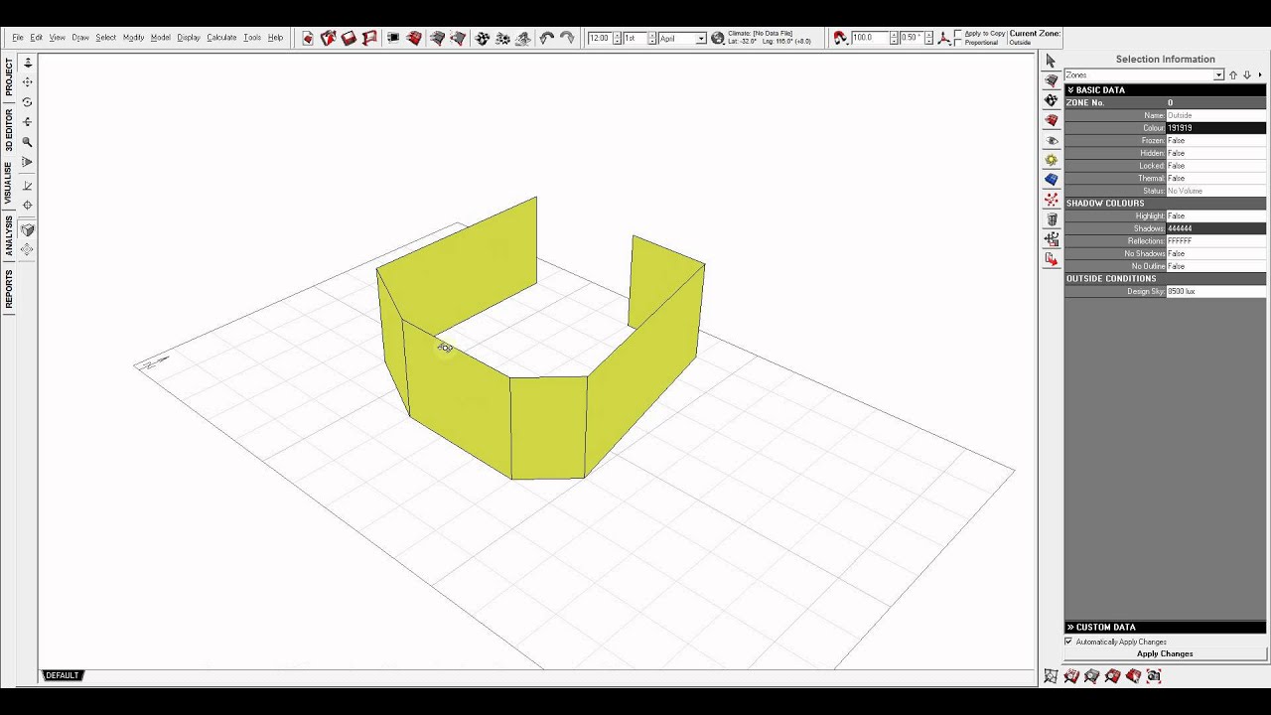Click the Hidden value False

point(1216,153)
